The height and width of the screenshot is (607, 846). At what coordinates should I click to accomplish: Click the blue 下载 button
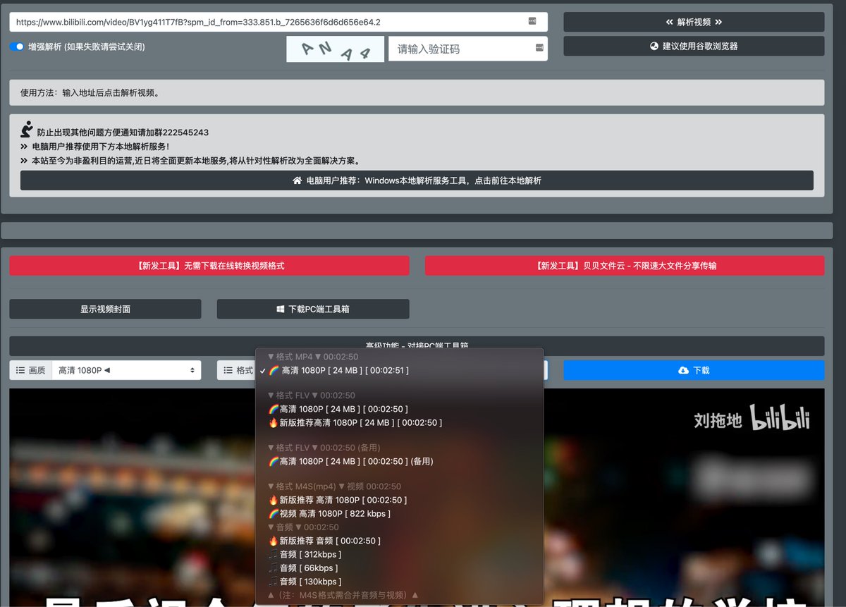point(694,370)
